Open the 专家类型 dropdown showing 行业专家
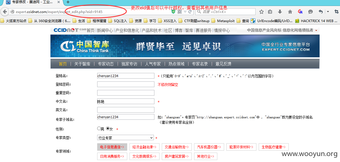340x162 pixels. click(125, 138)
